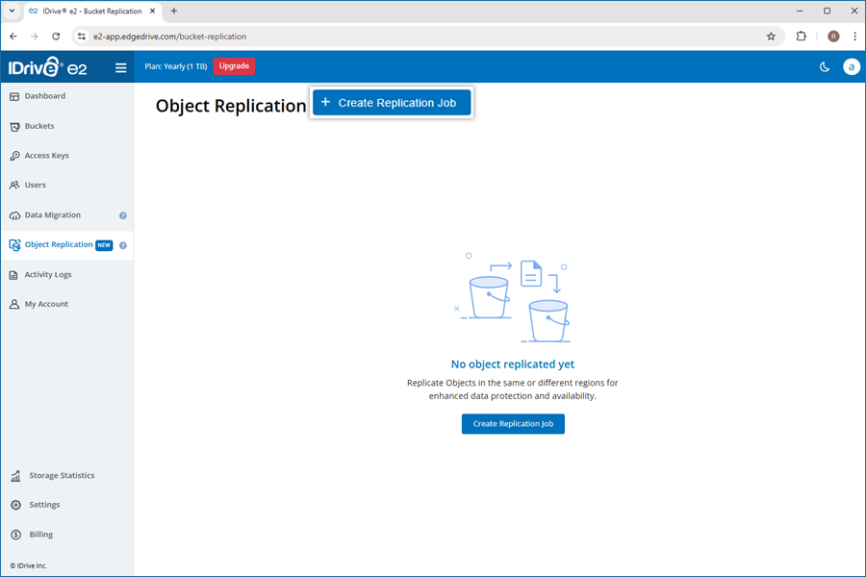Click 'Plan: Yearly (1 TB)' text
The image size is (866, 577).
[x=176, y=66]
